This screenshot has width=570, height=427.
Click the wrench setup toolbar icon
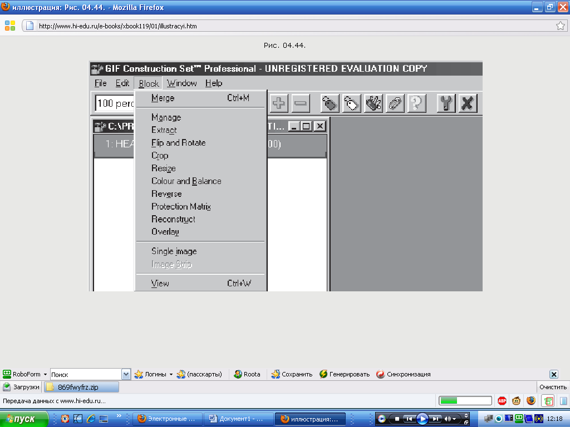coord(446,103)
